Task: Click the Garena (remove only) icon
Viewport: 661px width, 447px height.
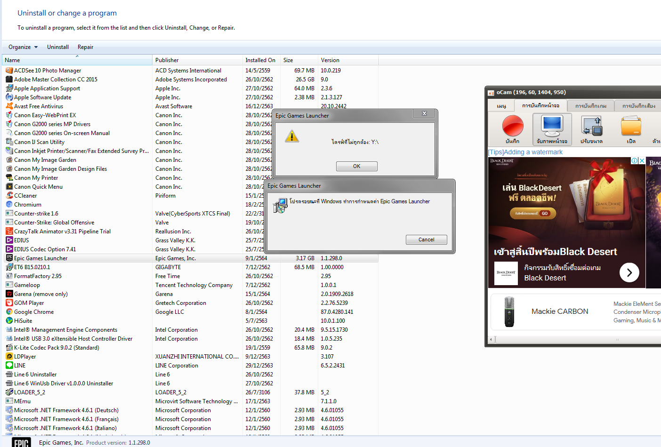Action: 9,294
